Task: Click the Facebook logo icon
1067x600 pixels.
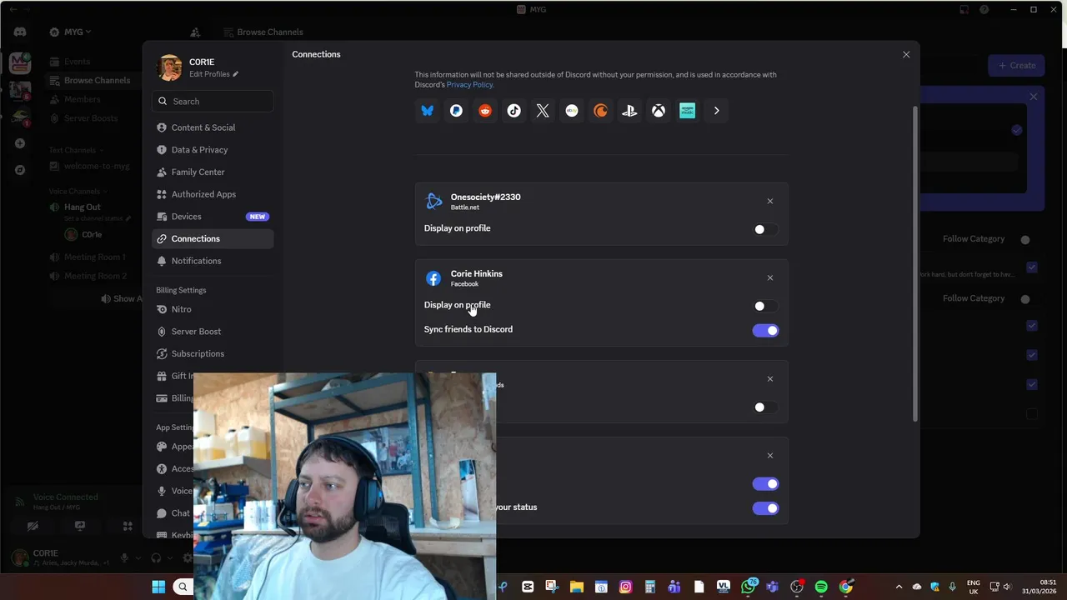Action: click(433, 278)
